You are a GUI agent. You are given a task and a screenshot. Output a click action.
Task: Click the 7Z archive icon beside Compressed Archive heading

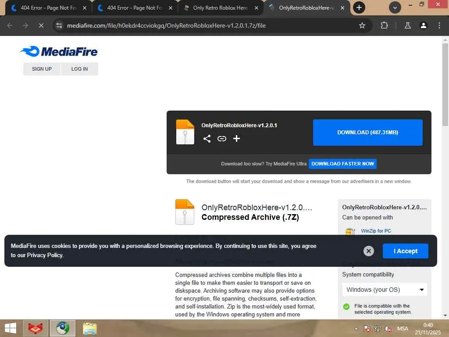click(x=185, y=212)
